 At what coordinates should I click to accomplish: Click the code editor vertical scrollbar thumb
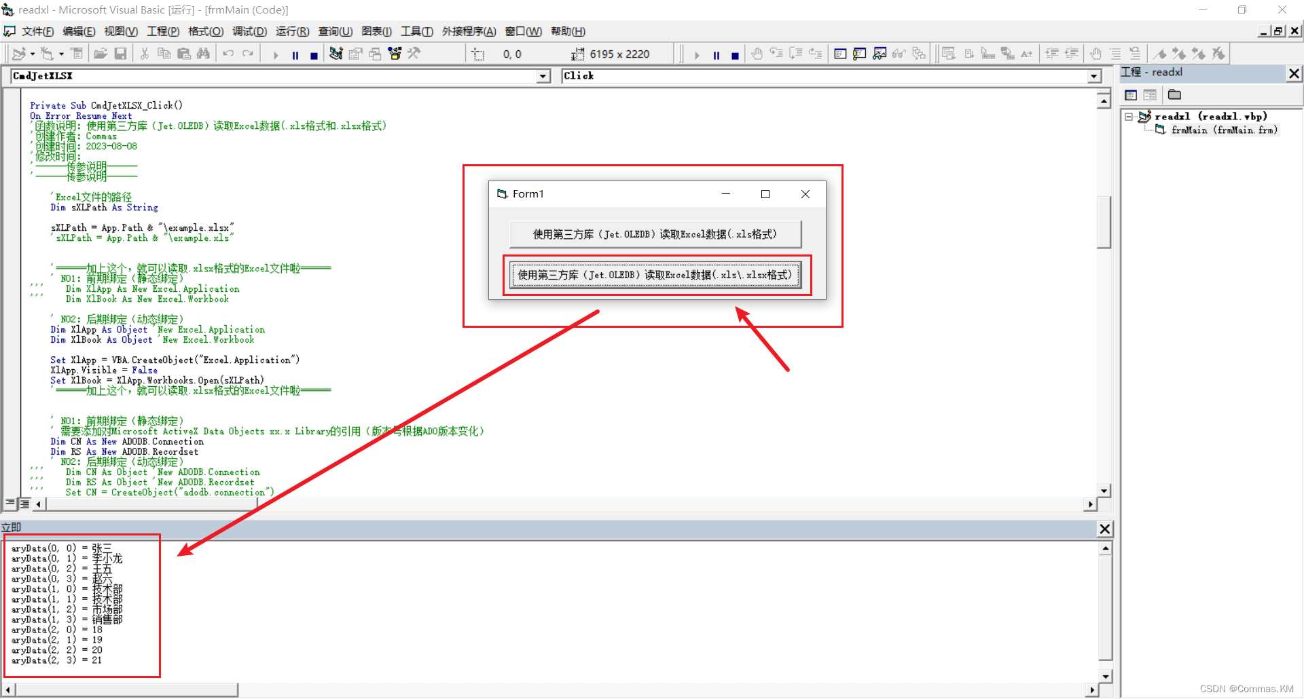(1104, 223)
